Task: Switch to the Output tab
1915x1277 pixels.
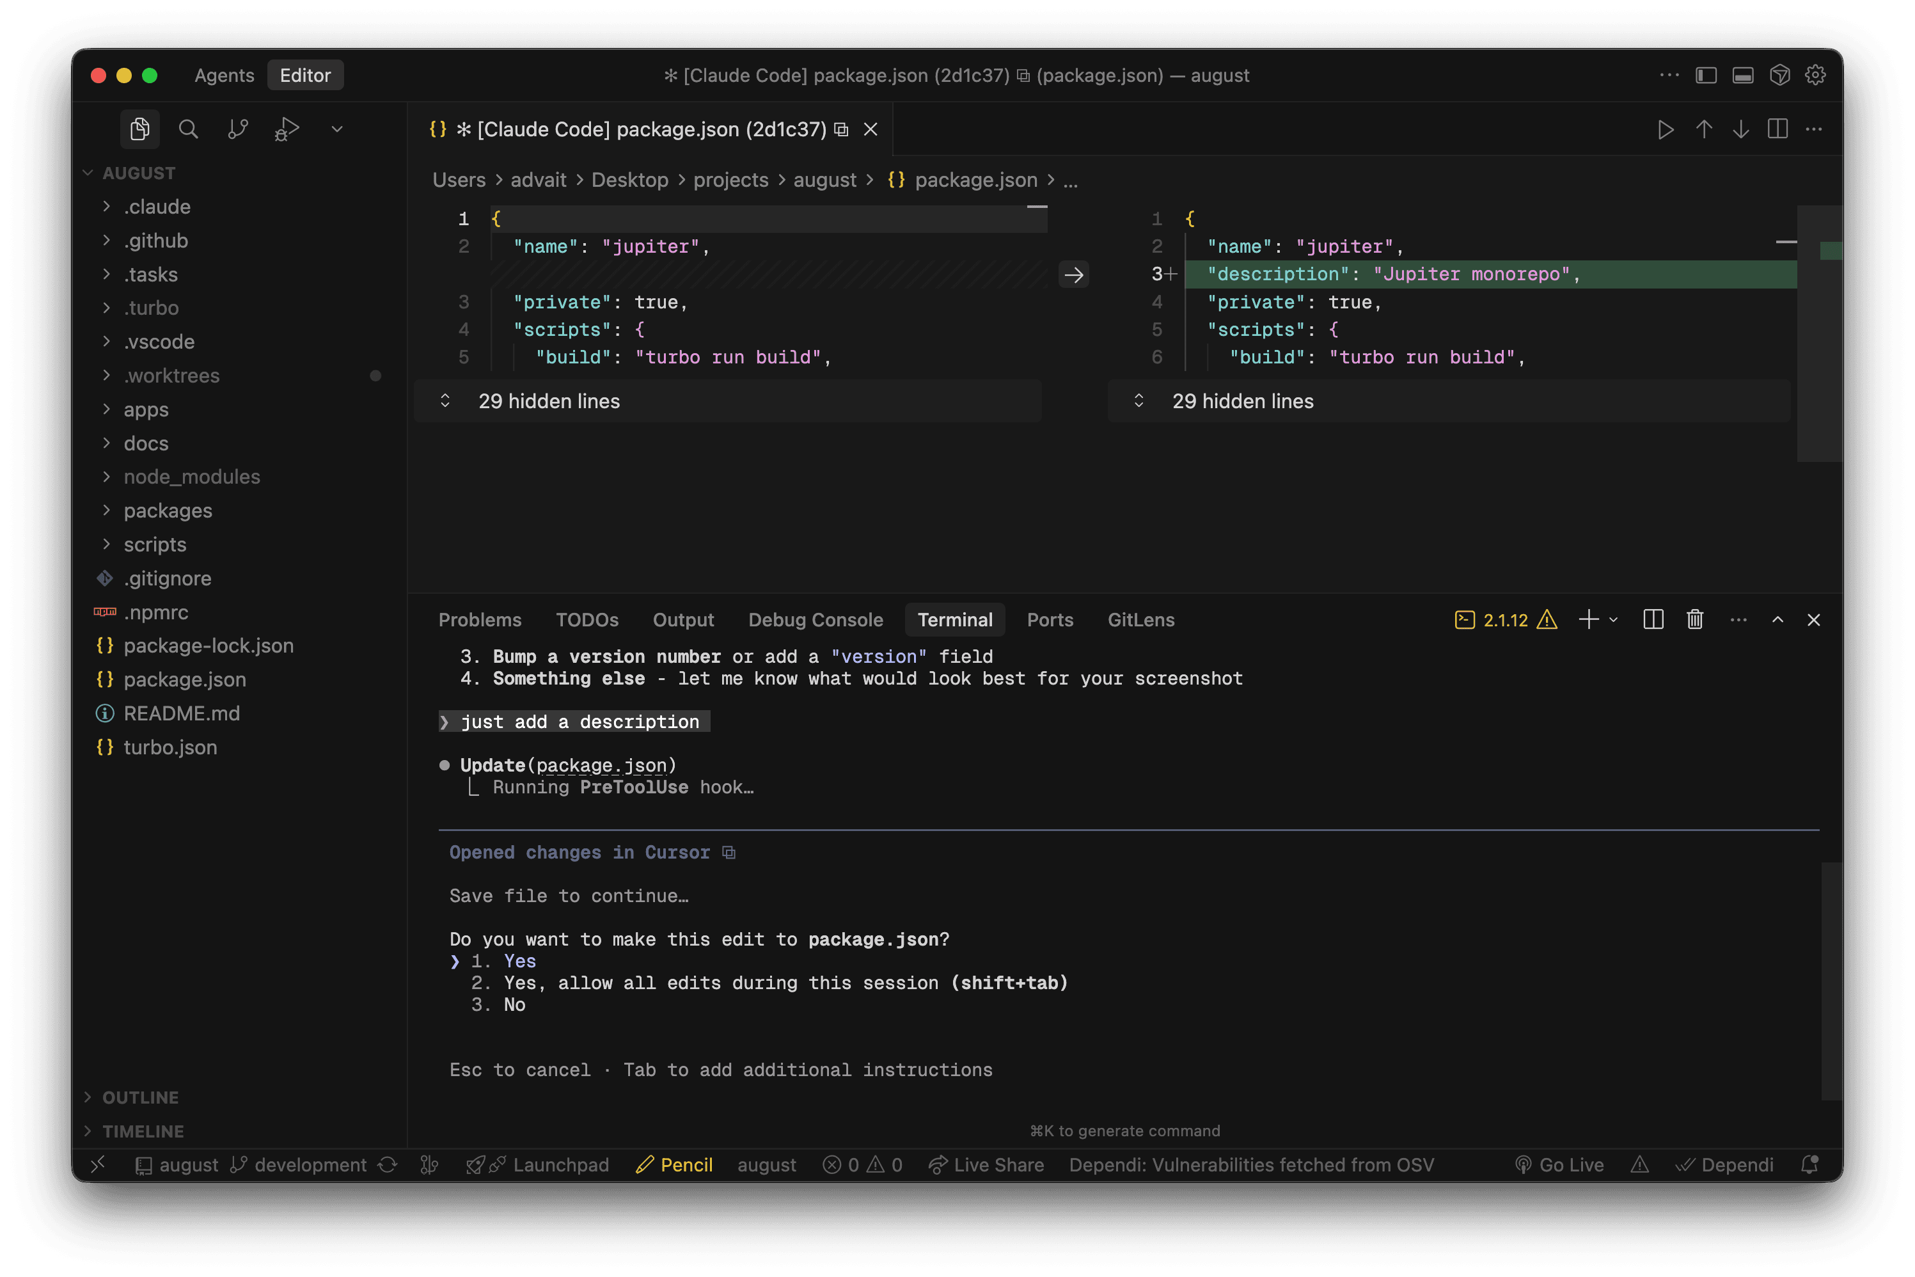Action: coord(683,620)
